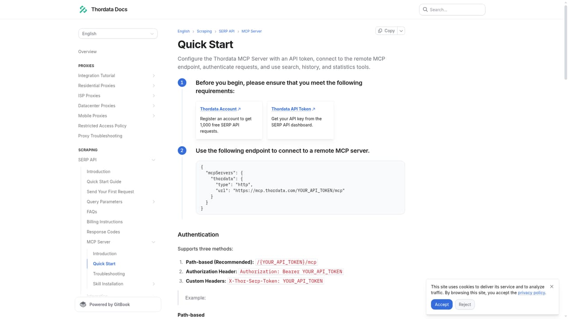The width and height of the screenshot is (568, 319).
Task: Click the Copy page button
Action: [386, 31]
